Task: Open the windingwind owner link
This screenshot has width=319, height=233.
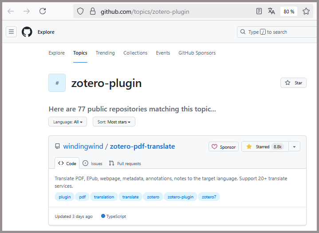Action: pyautogui.click(x=83, y=146)
